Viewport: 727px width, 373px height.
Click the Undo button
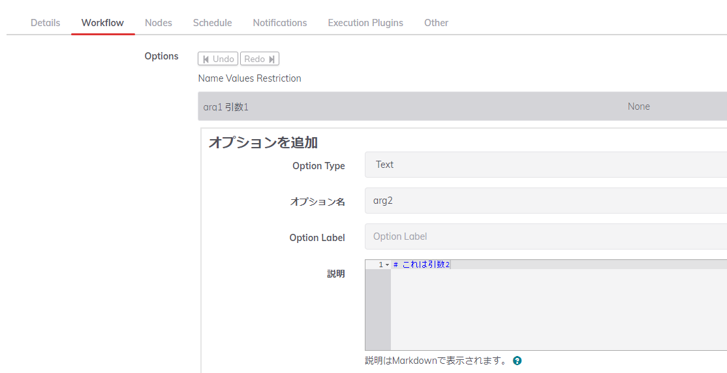[x=218, y=59]
